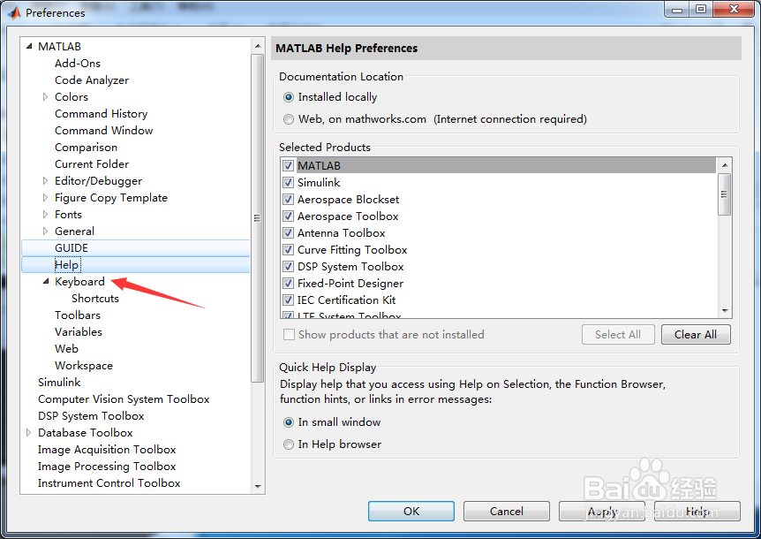
Task: Click the Clear All button
Action: [696, 335]
